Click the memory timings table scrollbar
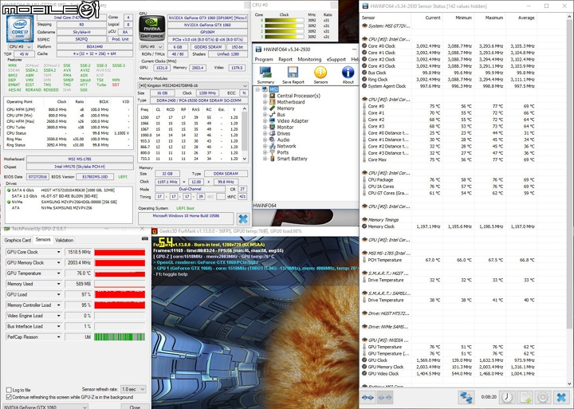The height and width of the screenshot is (409, 574). [x=245, y=134]
